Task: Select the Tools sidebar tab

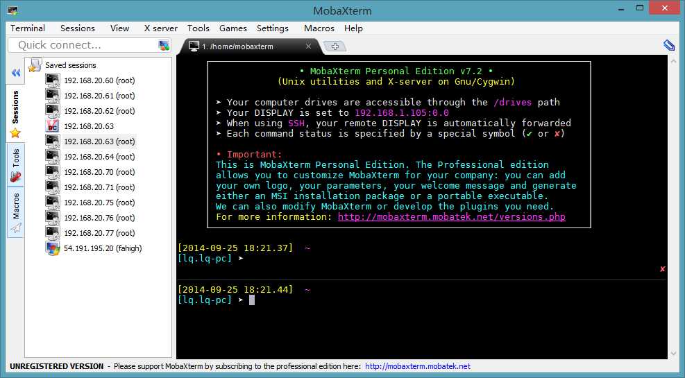Action: pyautogui.click(x=15, y=165)
